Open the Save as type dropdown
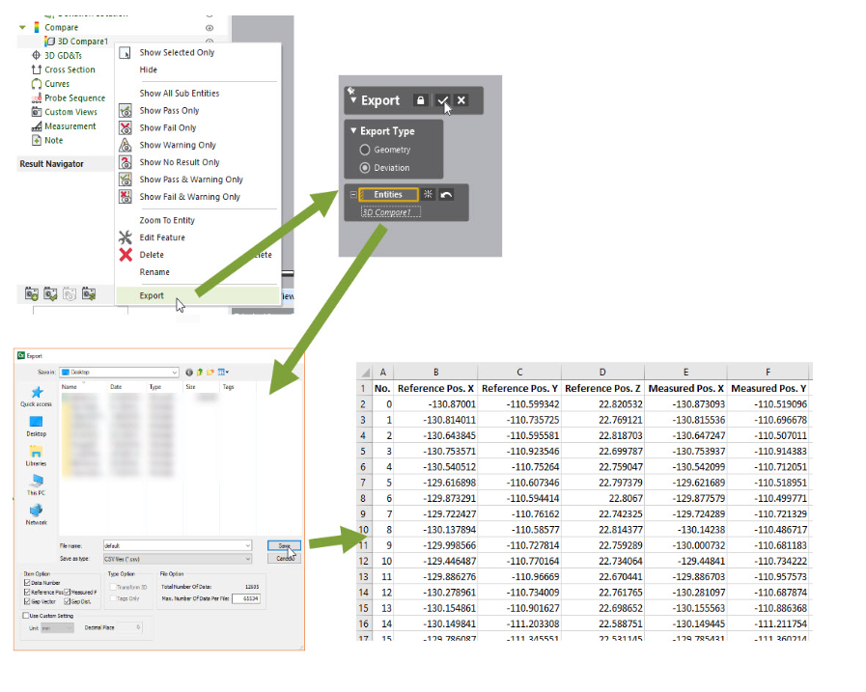The height and width of the screenshot is (692, 866). (x=247, y=558)
